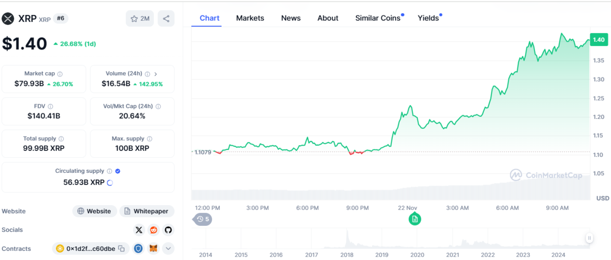Click the share icon next to watchlist
Viewport: 611px width, 260px height.
click(166, 19)
